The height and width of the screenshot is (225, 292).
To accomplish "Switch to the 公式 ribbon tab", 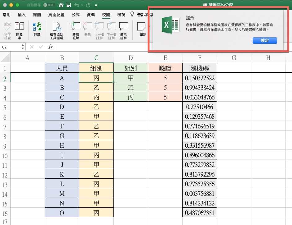I will coord(76,15).
